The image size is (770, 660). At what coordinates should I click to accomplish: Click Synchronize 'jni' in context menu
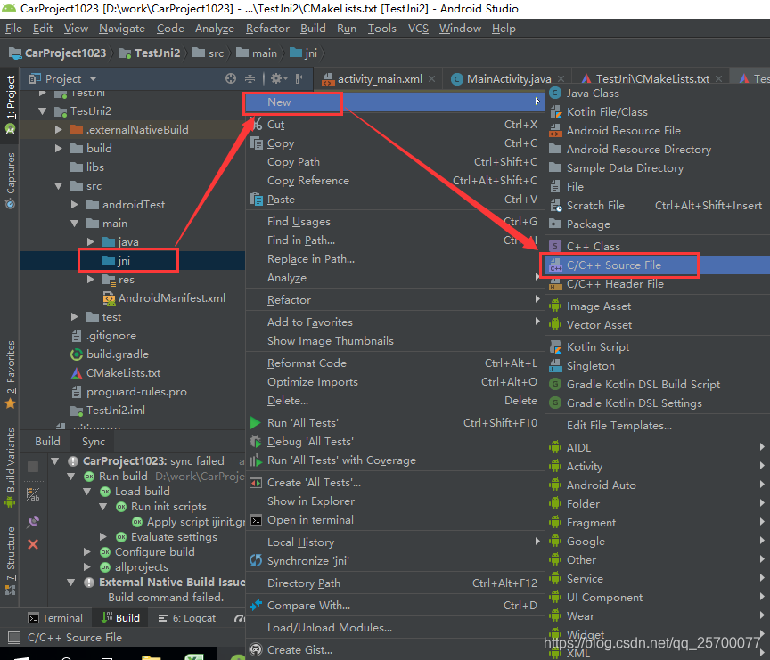[394, 560]
